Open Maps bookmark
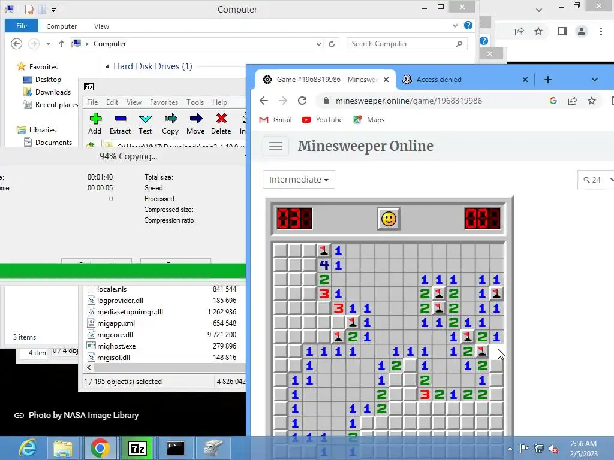614x460 pixels. pyautogui.click(x=369, y=120)
